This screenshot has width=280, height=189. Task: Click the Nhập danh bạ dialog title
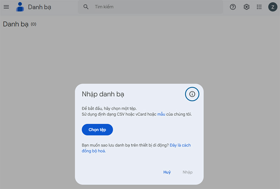tap(103, 94)
